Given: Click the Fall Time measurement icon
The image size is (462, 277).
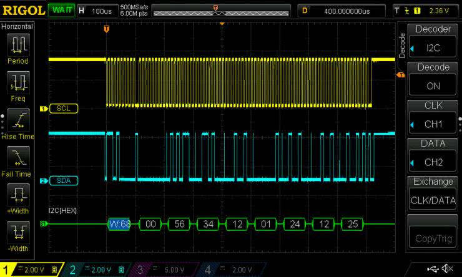Looking at the screenshot, I should 19,157.
